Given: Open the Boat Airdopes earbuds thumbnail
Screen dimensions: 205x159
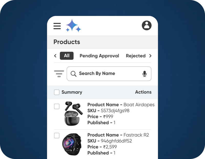Looking at the screenshot, I should [x=74, y=114].
